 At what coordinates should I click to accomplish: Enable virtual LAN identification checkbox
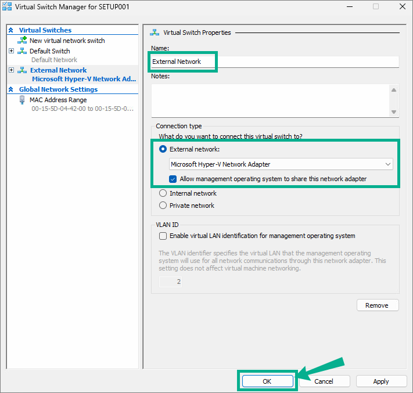pos(163,236)
